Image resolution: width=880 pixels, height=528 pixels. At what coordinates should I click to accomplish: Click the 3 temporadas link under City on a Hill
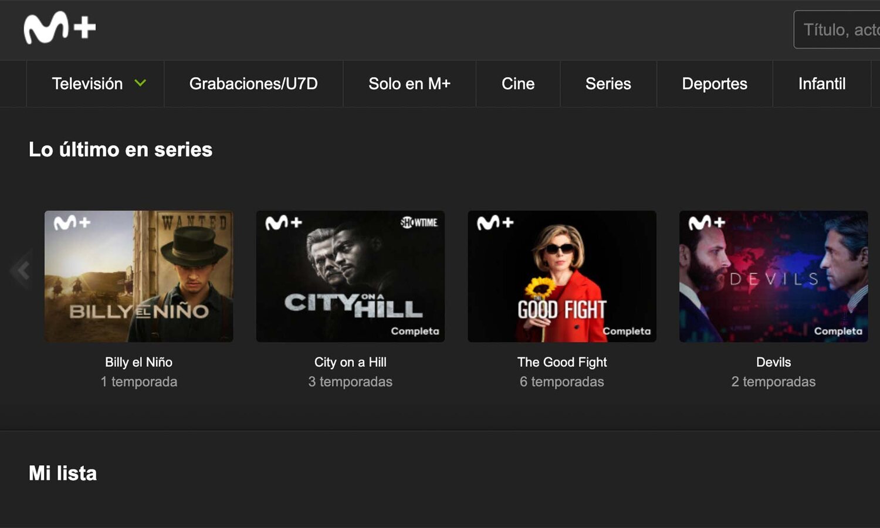point(350,381)
